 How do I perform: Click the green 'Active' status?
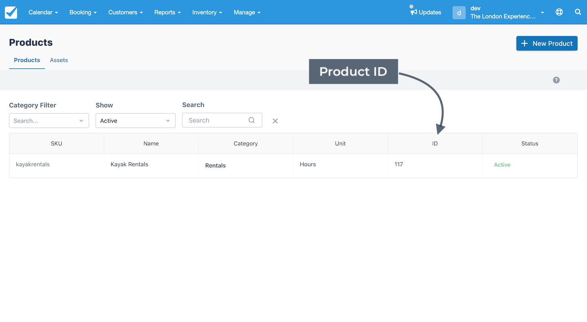pyautogui.click(x=502, y=165)
